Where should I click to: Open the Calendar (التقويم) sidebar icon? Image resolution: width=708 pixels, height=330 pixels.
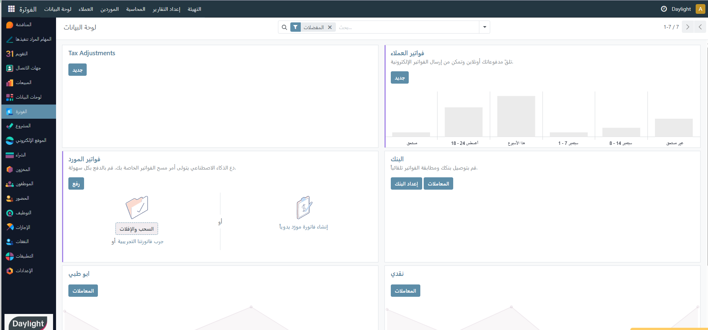point(10,54)
